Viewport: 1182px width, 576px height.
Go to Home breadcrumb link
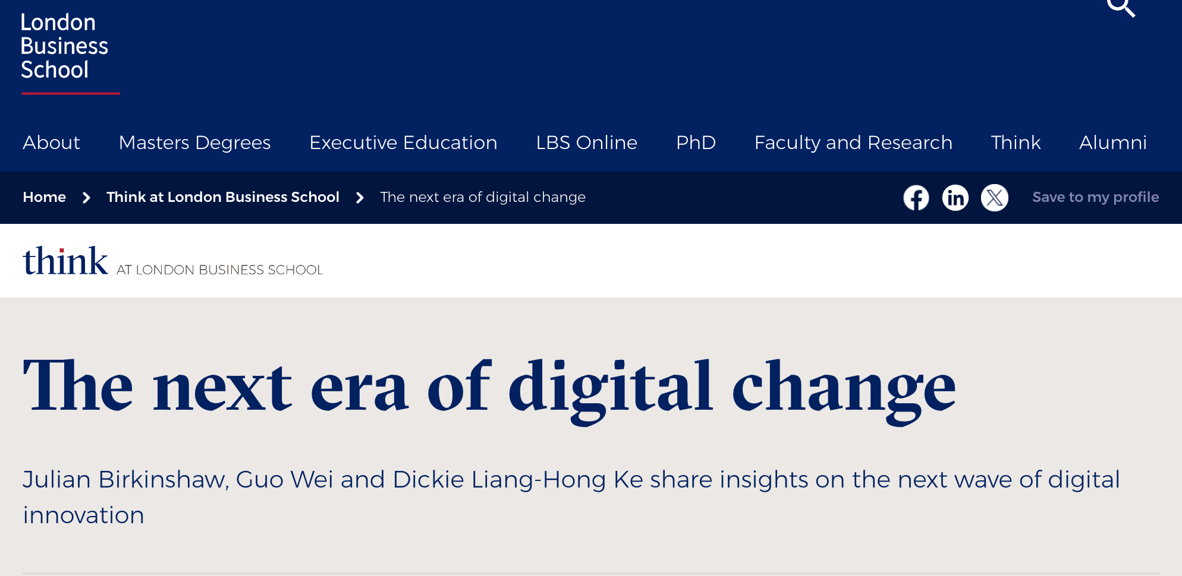pos(45,197)
